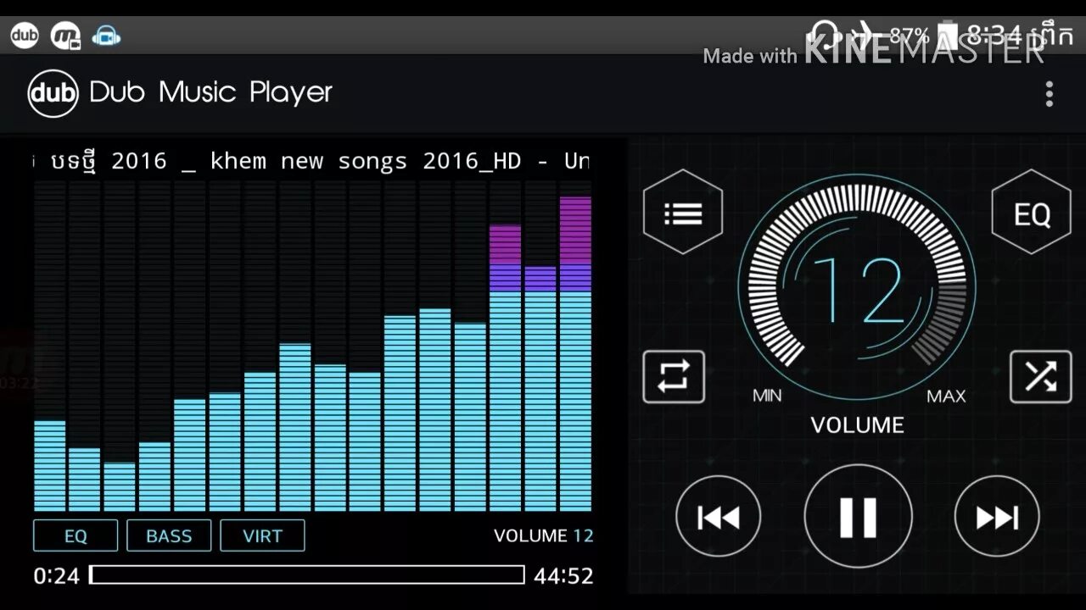Click the VOLUME label under dial
Viewport: 1086px width, 610px height.
click(x=857, y=424)
